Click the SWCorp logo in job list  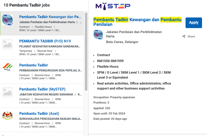pyautogui.click(x=7, y=67)
